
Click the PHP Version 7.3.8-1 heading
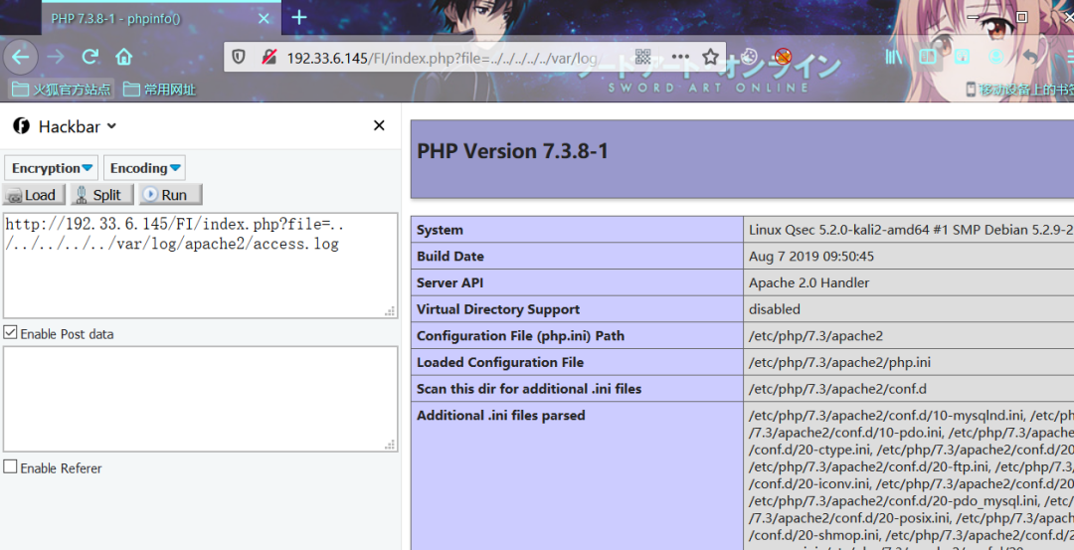point(512,151)
